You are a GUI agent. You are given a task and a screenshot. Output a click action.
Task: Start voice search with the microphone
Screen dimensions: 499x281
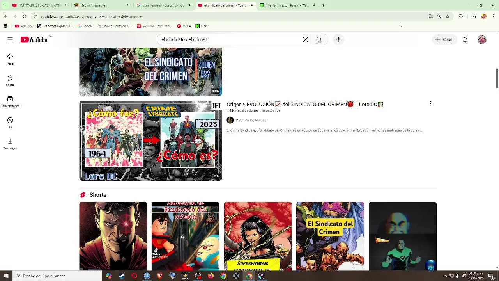click(338, 39)
